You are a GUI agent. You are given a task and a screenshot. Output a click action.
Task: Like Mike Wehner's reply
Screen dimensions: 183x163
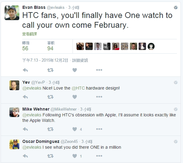pyautogui.click(x=75, y=129)
